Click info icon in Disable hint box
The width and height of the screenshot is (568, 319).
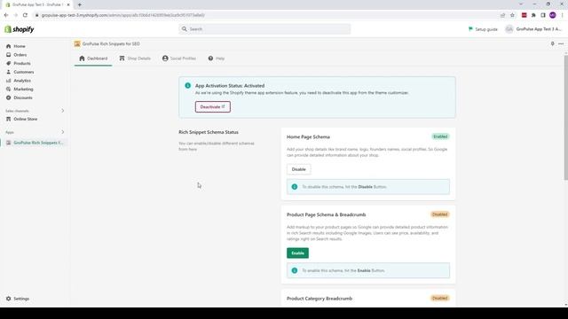[295, 187]
